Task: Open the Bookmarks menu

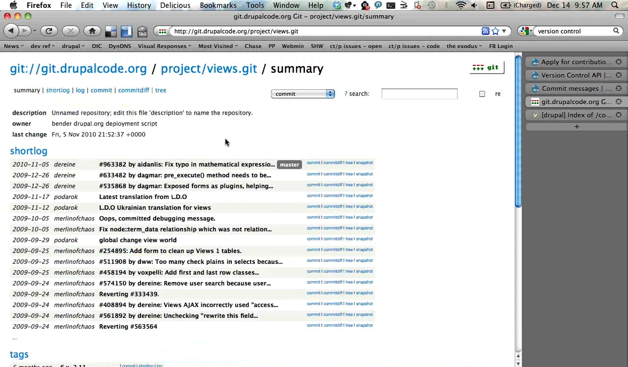Action: (218, 5)
